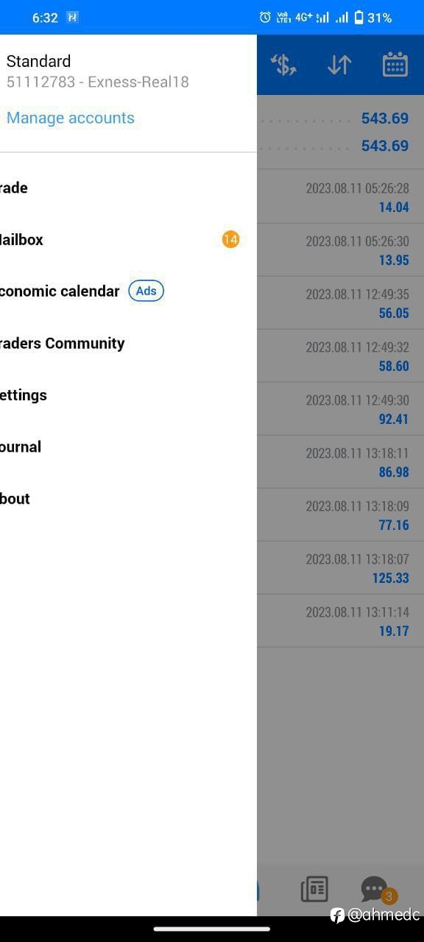Select the history entry with profit 125.33
424x942 pixels.
pyautogui.click(x=340, y=568)
